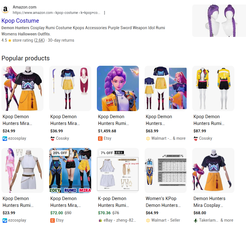Click the eBay seller icon under $70.36
The image size is (246, 227).
point(100,220)
